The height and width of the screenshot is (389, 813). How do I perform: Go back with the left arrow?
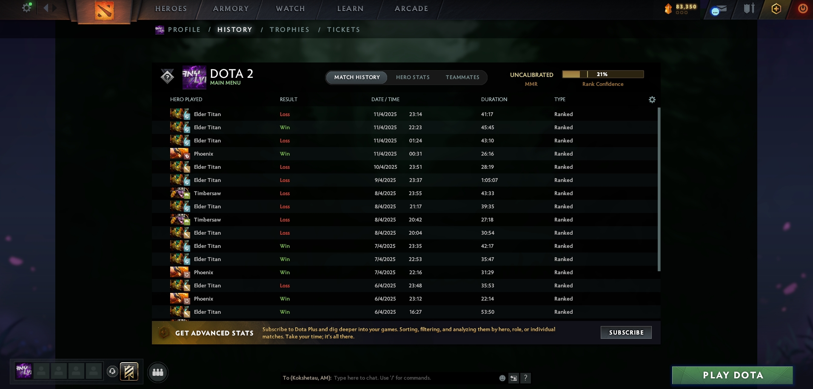(x=46, y=8)
